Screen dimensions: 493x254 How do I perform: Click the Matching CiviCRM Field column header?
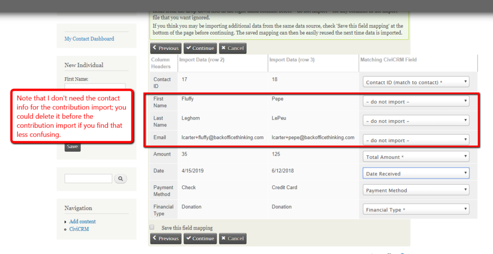[389, 60]
